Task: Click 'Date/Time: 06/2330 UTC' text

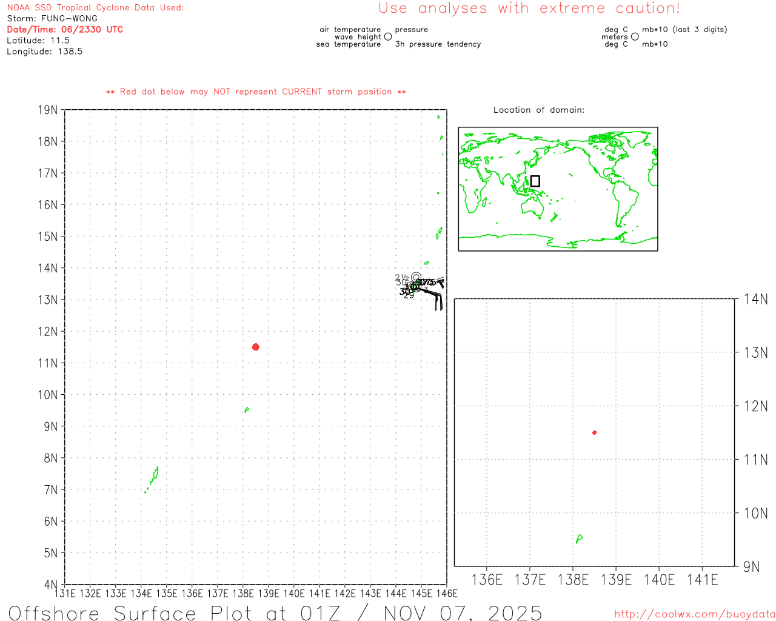Action: (x=65, y=30)
